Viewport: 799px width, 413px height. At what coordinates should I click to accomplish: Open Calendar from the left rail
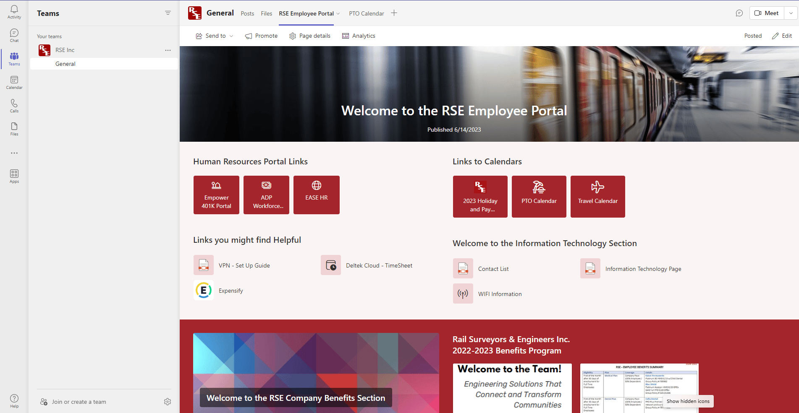click(14, 82)
